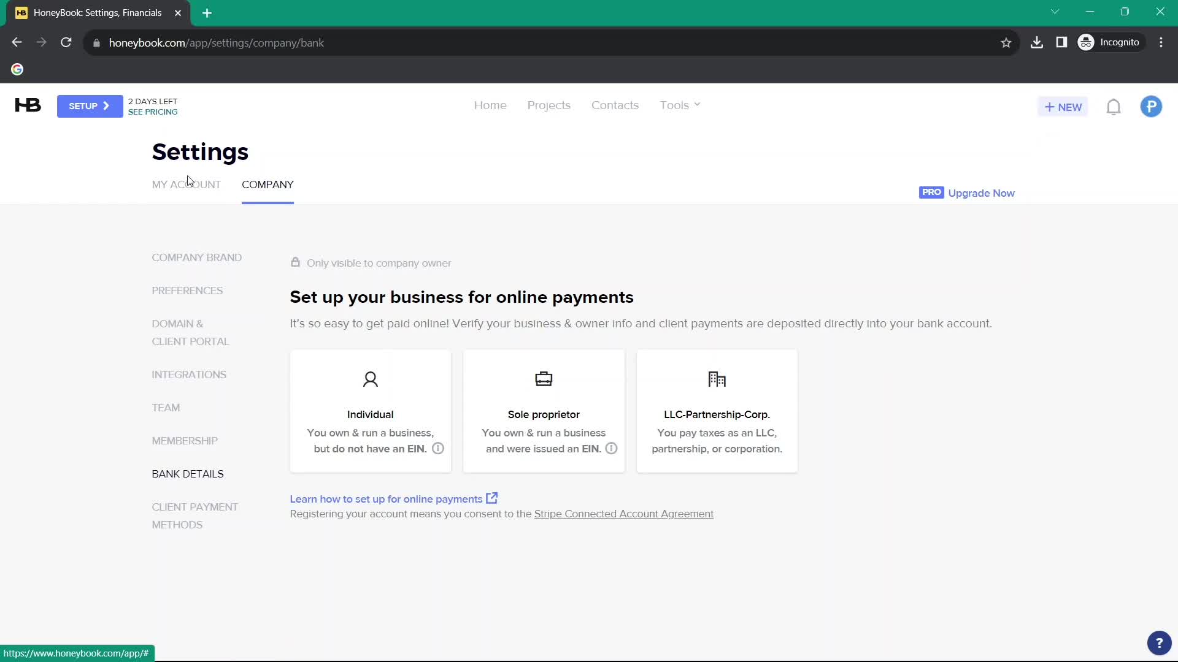Select the COMPANY tab
Screen dimensions: 1178x662
(268, 185)
